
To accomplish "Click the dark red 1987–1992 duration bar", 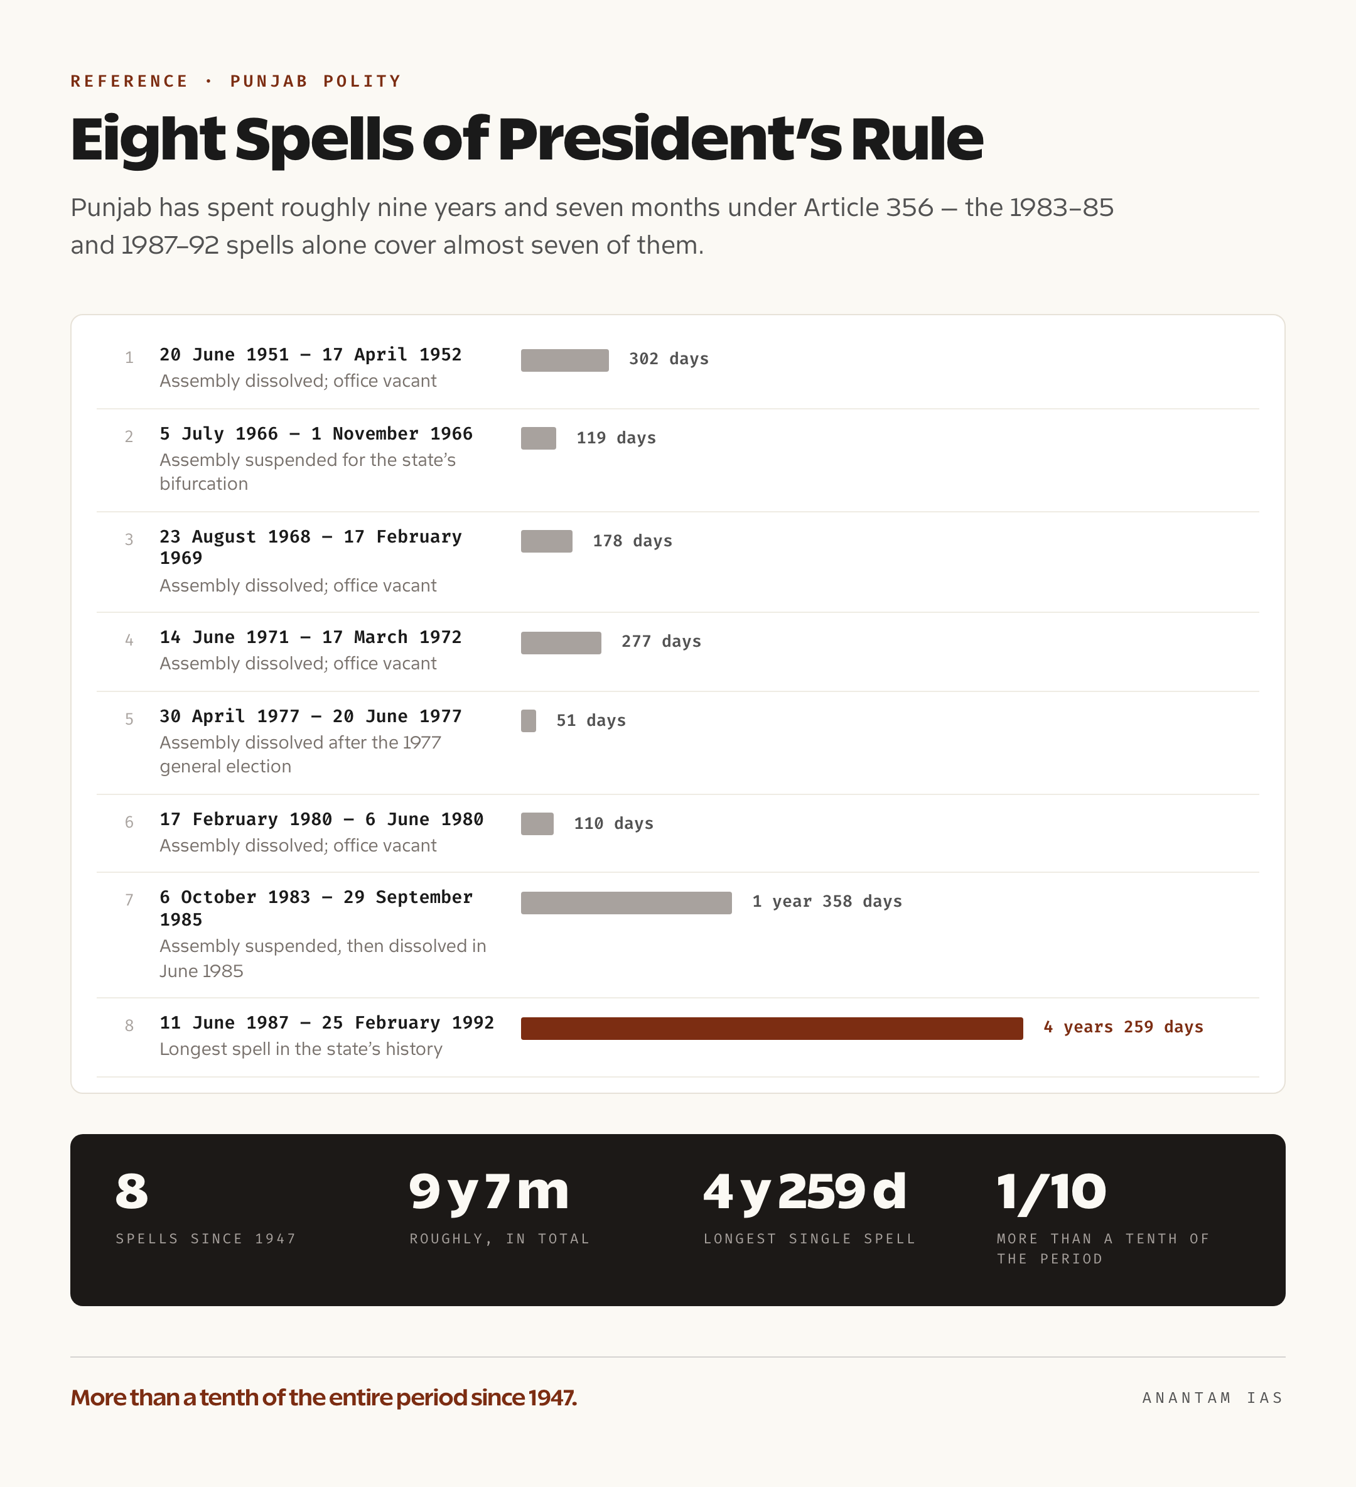I will coord(772,1028).
